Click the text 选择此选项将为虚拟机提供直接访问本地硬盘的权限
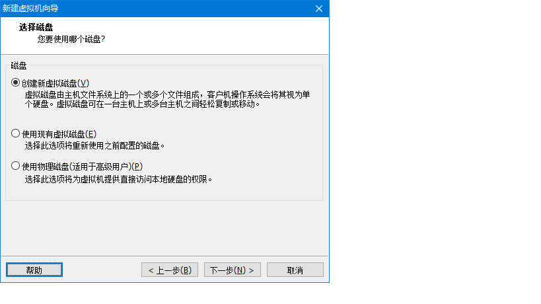The width and height of the screenshot is (541, 304). point(118,180)
